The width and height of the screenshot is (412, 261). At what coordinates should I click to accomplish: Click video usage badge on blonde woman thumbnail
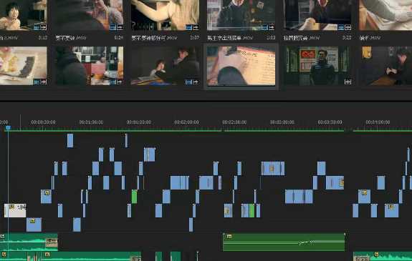click(188, 27)
